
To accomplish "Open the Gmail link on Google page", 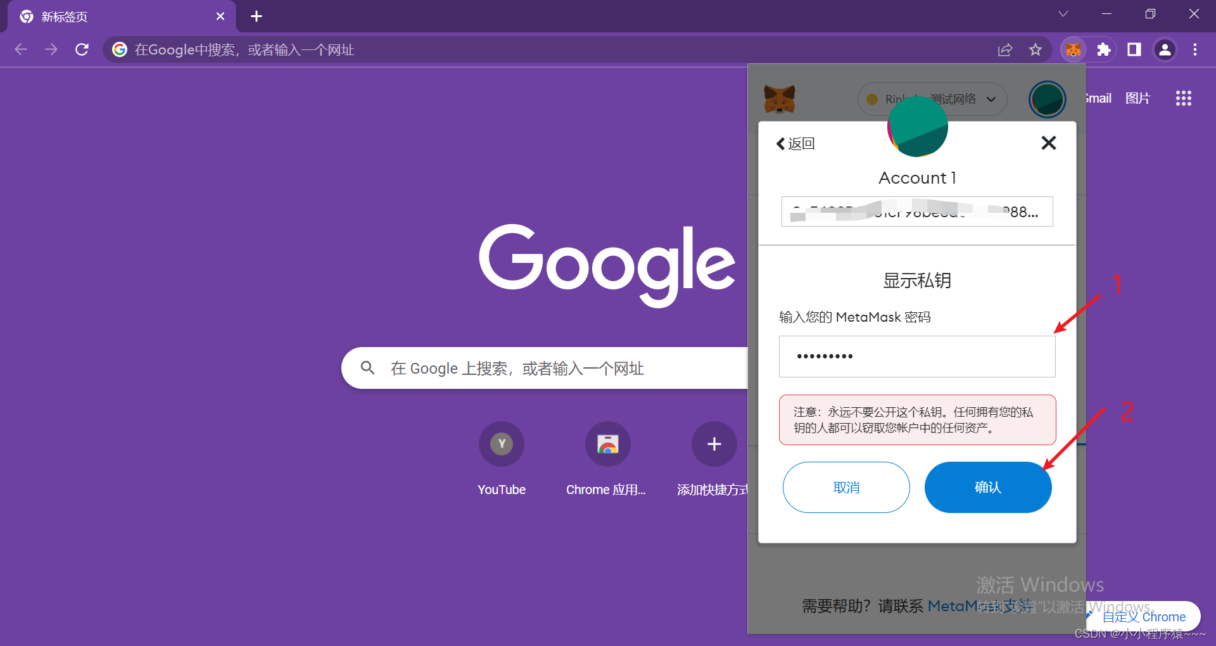I will (x=1099, y=98).
